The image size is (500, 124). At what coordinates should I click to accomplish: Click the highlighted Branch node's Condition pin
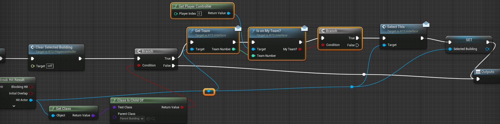(323, 45)
